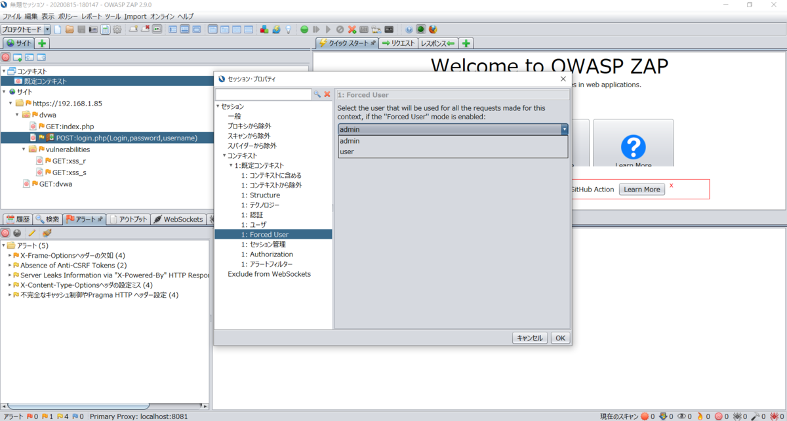Open the ツール menu
This screenshot has width=787, height=421.
(x=112, y=16)
